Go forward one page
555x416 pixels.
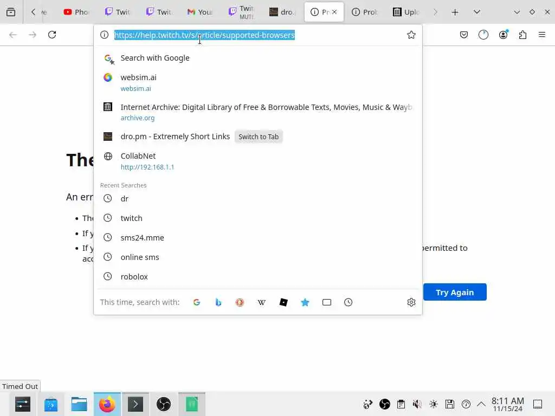[x=33, y=35]
